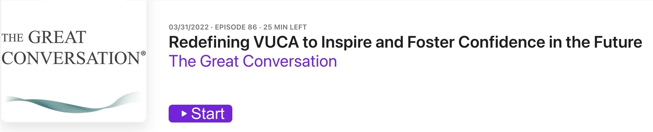Click "Confidence in the Future" title text
The width and height of the screenshot is (653, 132).
[550, 43]
